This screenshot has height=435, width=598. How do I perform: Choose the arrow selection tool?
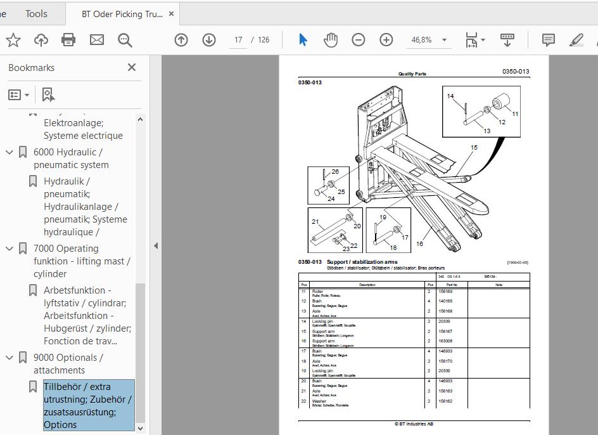pos(303,40)
